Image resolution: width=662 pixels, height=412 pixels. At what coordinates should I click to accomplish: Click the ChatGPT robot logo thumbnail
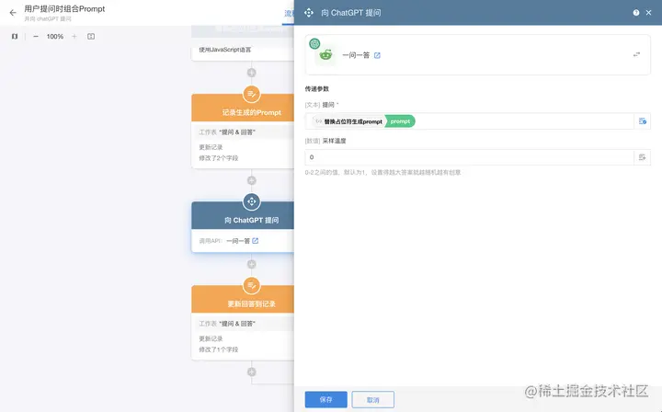(x=325, y=54)
